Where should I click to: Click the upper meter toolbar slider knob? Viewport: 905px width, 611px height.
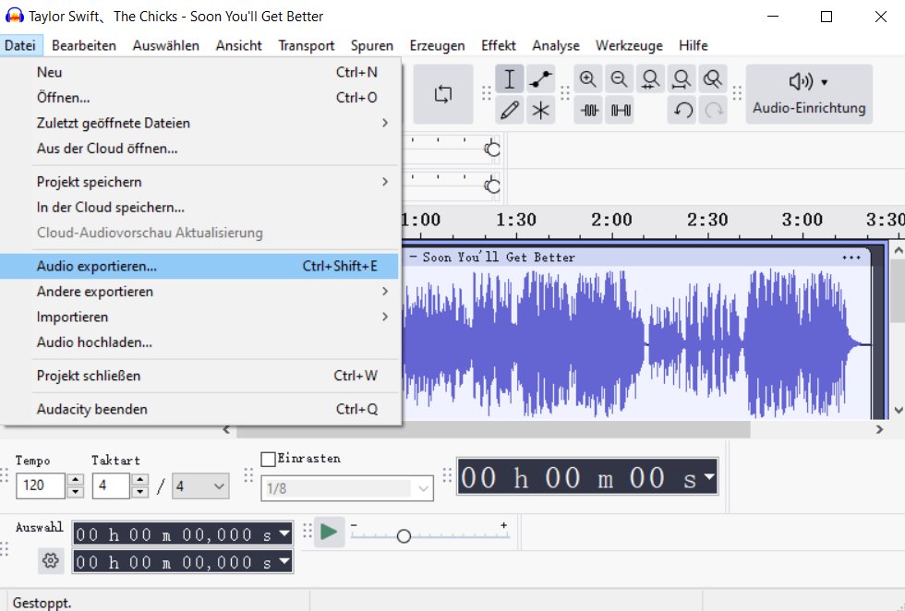(491, 149)
